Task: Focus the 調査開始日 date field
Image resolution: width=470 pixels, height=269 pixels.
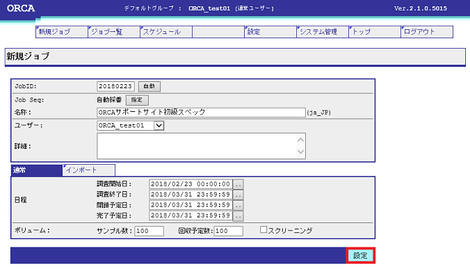Action: pos(191,184)
